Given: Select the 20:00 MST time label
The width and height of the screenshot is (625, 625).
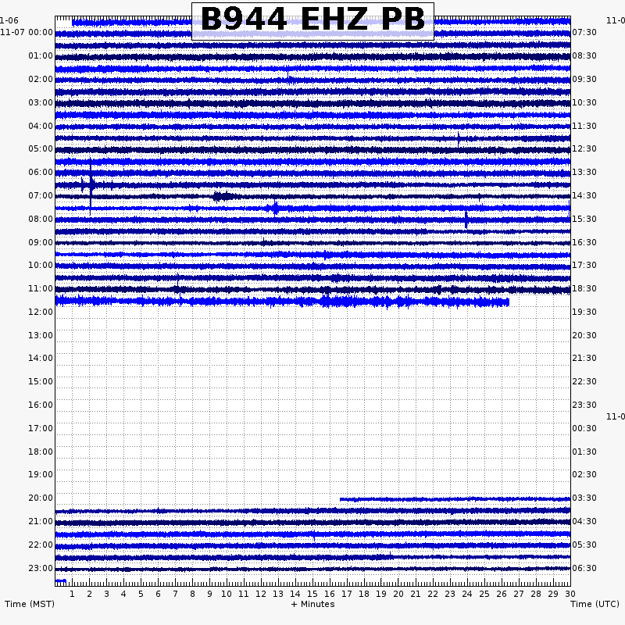Looking at the screenshot, I should click(x=41, y=498).
